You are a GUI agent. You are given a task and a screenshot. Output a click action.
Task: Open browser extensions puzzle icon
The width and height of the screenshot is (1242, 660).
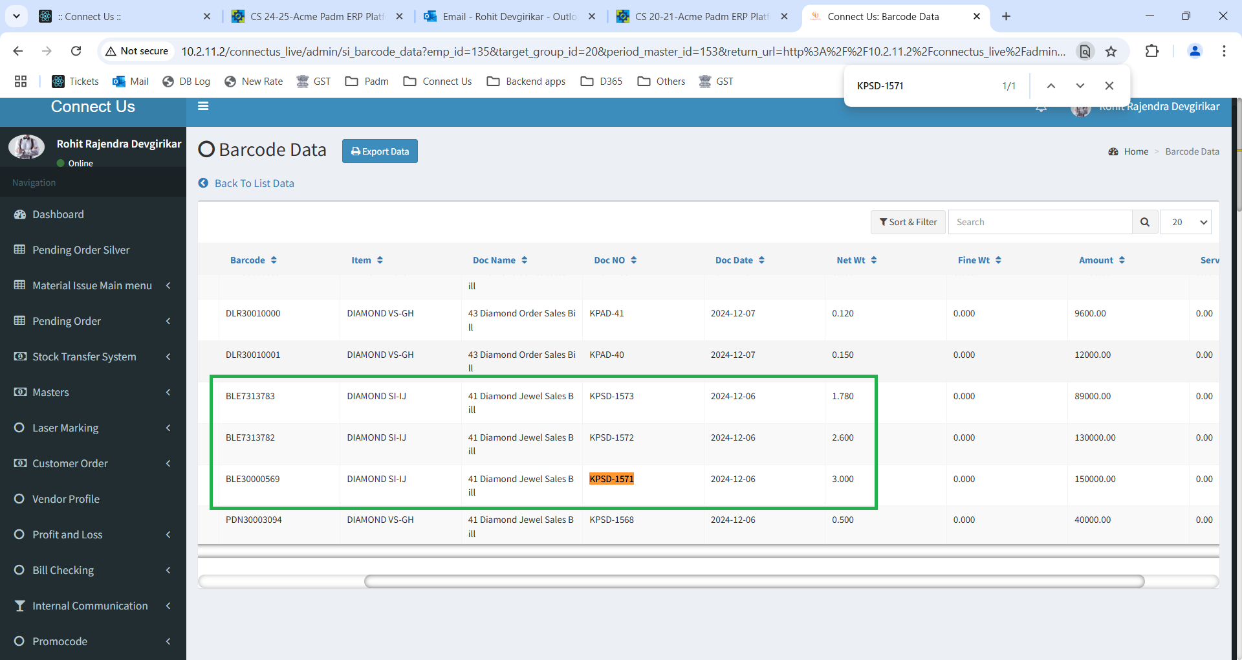[1151, 51]
